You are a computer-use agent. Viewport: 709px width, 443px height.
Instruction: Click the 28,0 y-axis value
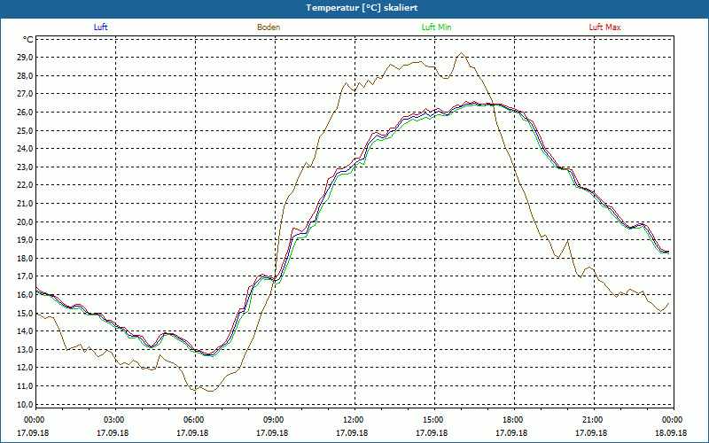(x=25, y=76)
